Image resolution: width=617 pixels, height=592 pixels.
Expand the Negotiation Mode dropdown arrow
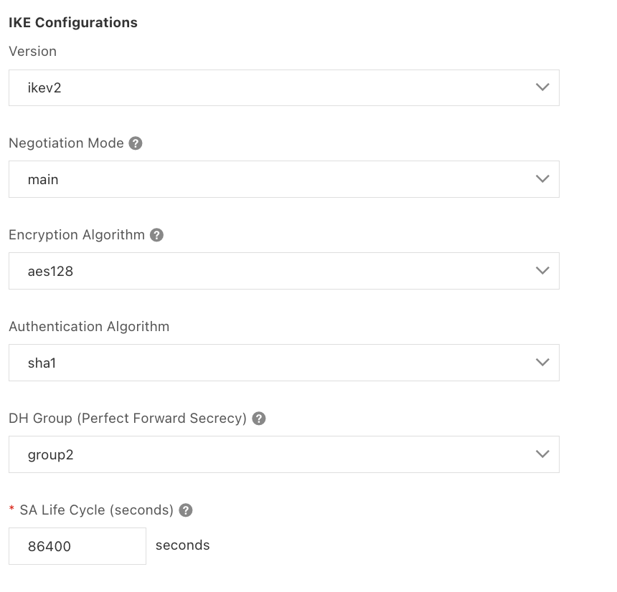coord(542,179)
